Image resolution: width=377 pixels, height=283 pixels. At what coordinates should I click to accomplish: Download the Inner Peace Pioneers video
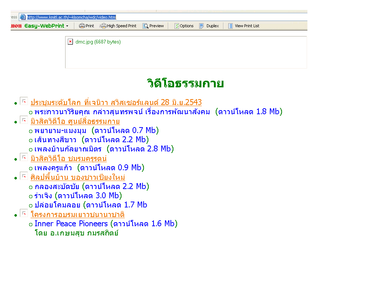tap(144, 224)
